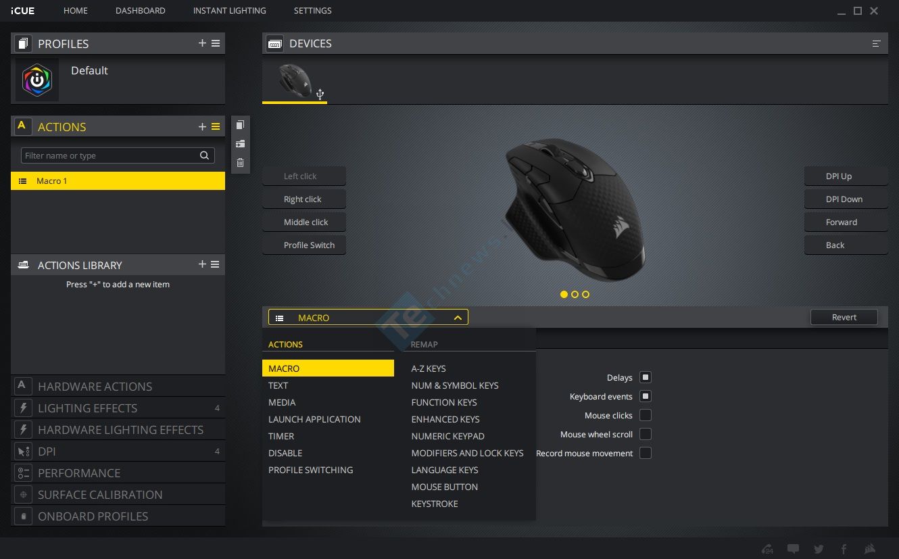The height and width of the screenshot is (559, 899).
Task: Open the INSTANT LIGHTING tab
Action: 230,11
